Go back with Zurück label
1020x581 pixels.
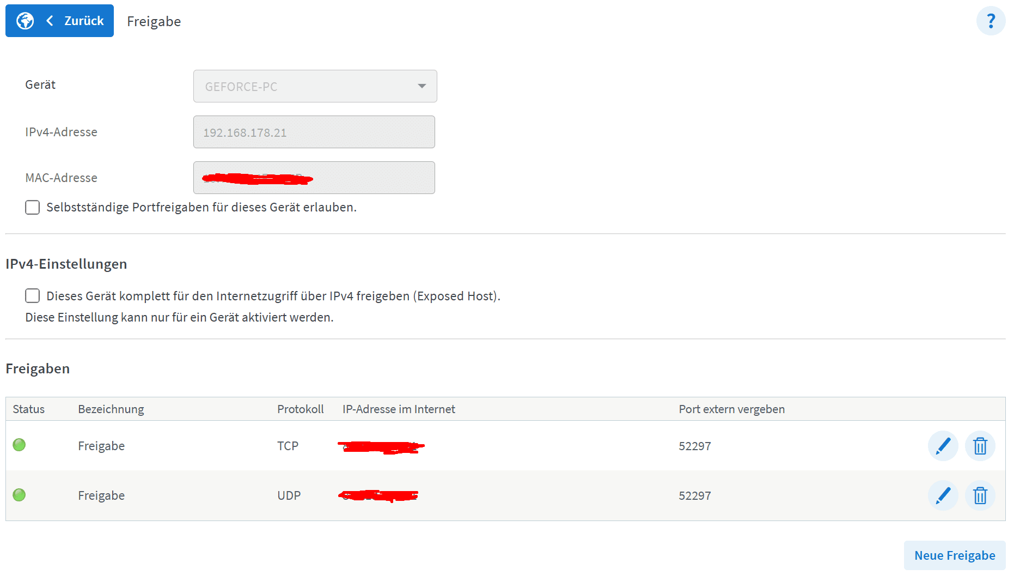coord(84,21)
